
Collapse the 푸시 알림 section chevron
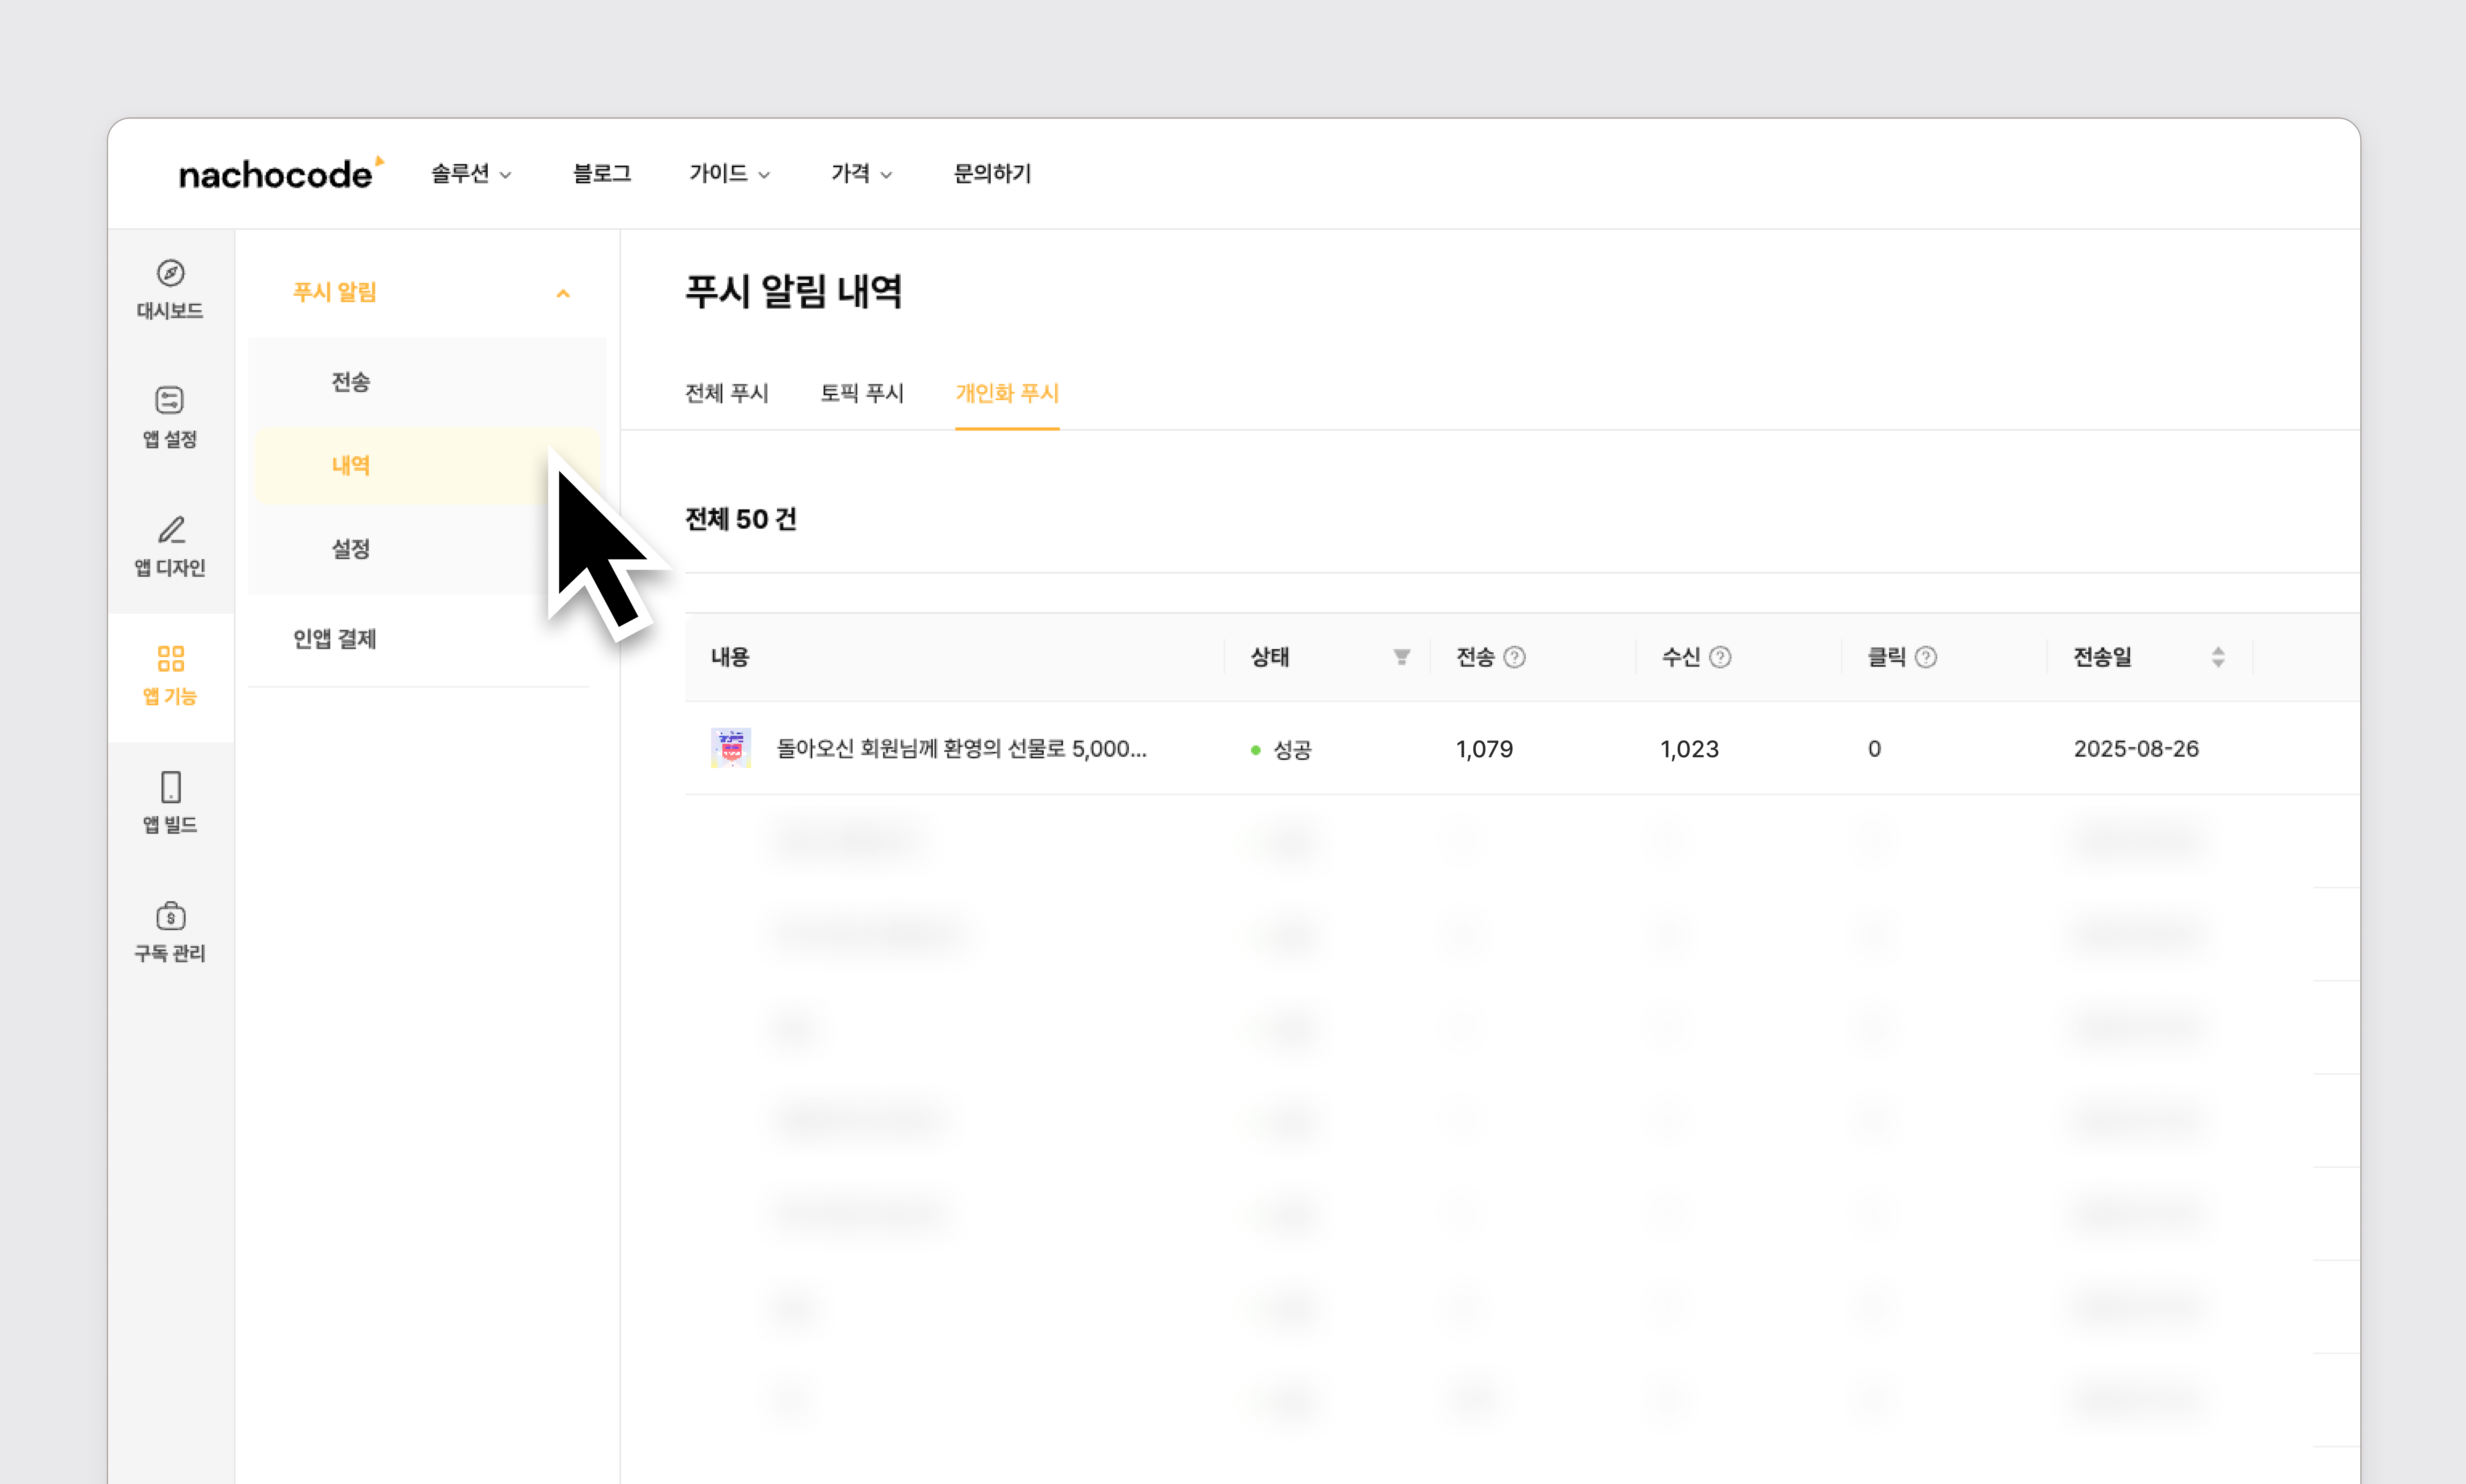(x=563, y=293)
